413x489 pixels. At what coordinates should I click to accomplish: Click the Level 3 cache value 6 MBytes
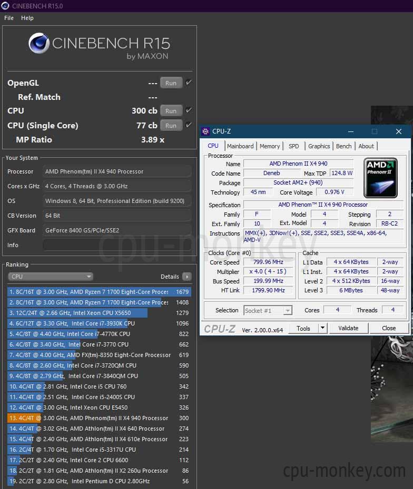tap(351, 290)
